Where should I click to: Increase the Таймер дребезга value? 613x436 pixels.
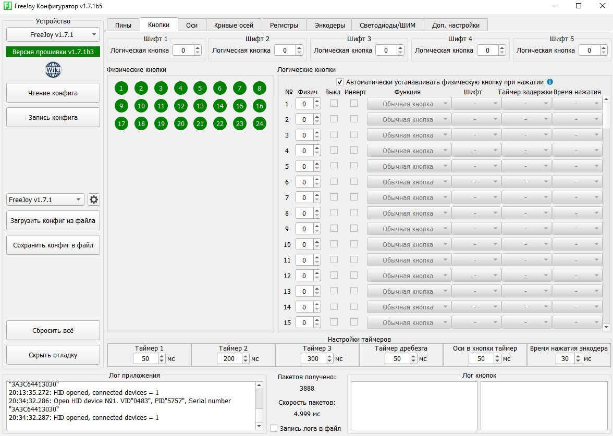[414, 356]
